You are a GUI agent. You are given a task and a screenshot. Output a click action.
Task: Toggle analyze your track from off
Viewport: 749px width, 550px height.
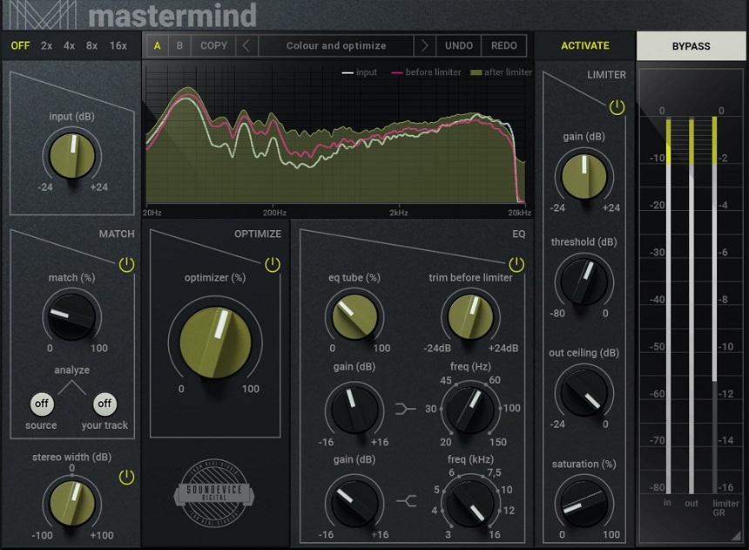click(105, 404)
